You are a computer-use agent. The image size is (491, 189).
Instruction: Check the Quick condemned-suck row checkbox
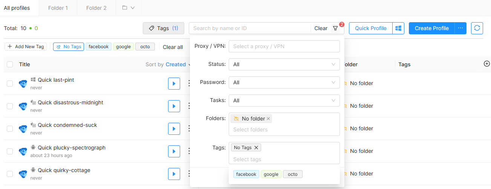10,129
